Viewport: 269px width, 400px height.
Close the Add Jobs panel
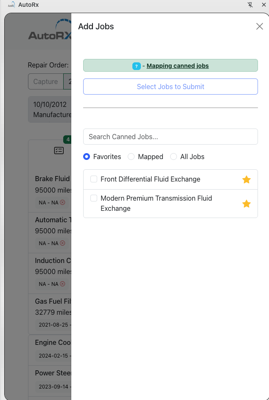pos(260,26)
